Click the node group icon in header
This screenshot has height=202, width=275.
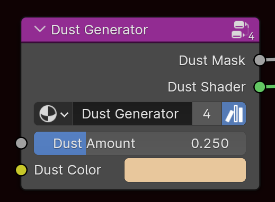coord(243,30)
